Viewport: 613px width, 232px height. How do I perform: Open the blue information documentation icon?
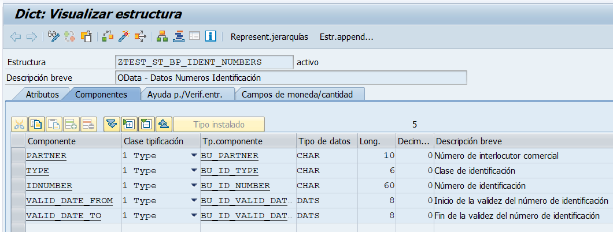(x=211, y=37)
